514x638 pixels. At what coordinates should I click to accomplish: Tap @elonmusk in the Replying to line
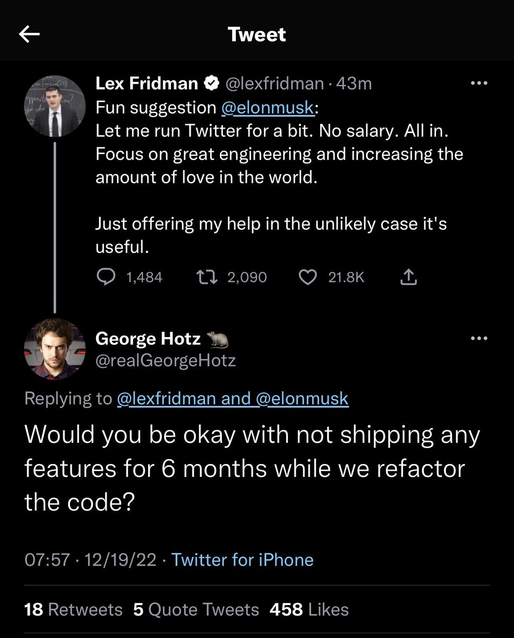click(303, 399)
